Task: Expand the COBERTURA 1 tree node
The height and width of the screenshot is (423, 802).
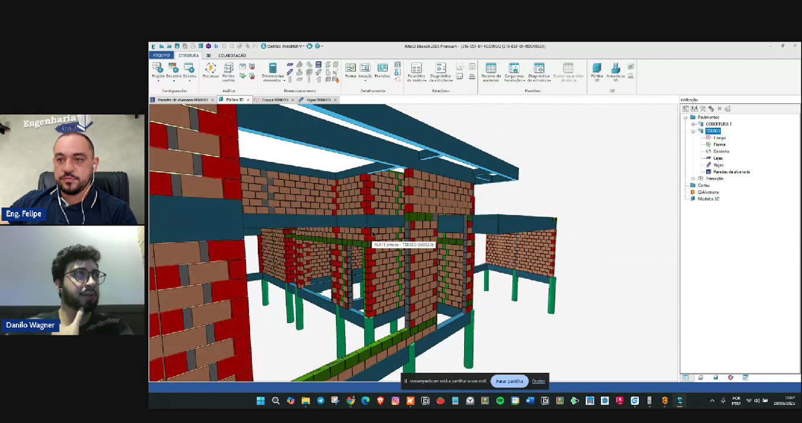Action: point(693,124)
